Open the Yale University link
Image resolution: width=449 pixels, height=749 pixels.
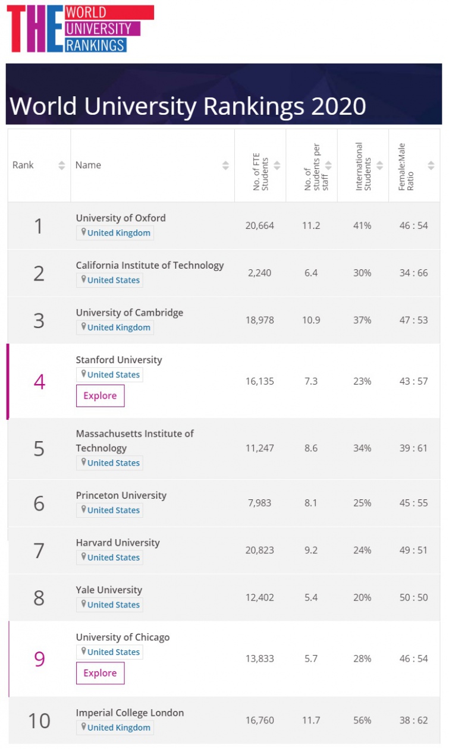pos(109,590)
